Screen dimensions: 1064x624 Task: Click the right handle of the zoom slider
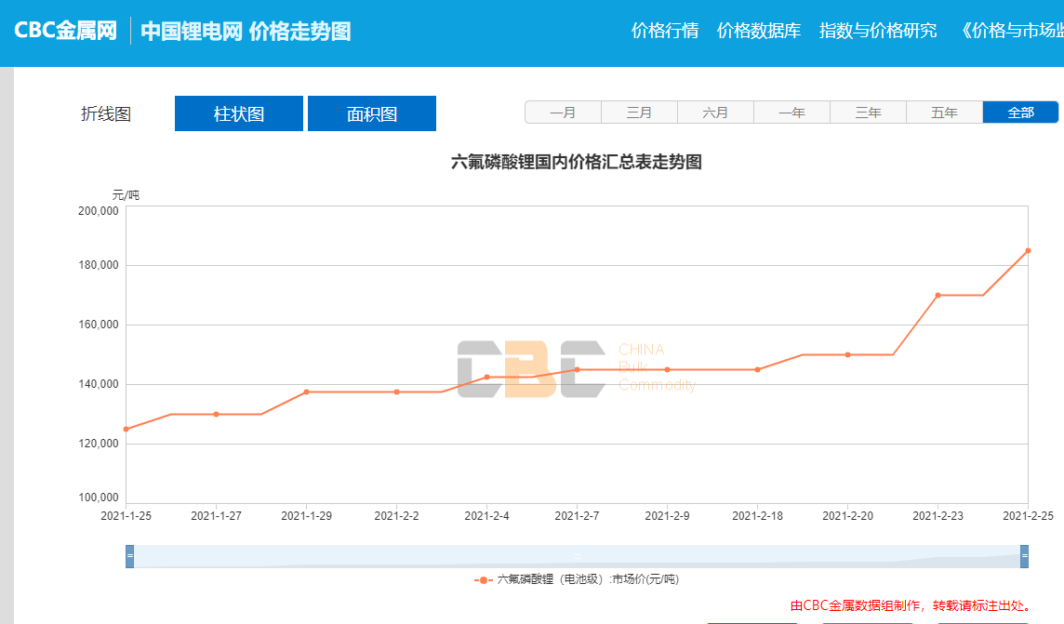(x=1025, y=556)
